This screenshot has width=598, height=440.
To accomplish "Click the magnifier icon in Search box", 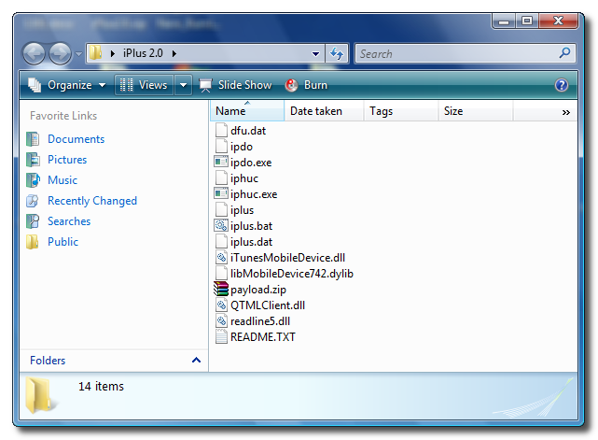I will point(564,53).
